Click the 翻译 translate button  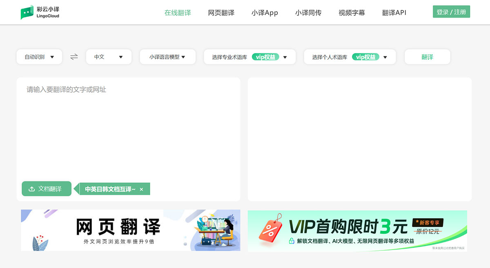click(x=427, y=57)
